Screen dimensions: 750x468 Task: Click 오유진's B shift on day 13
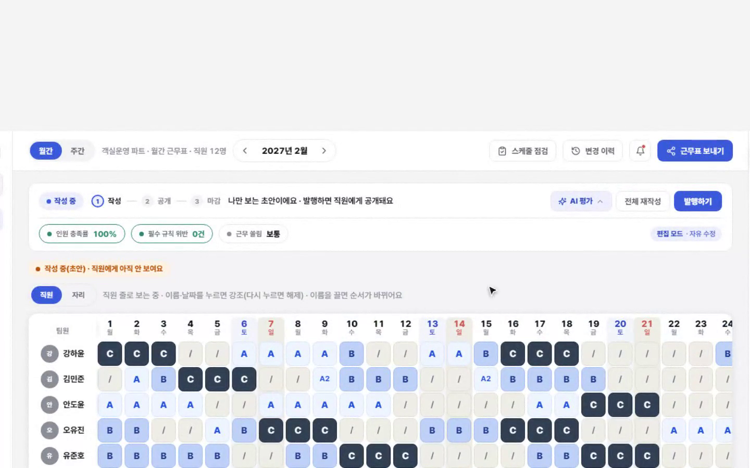432,430
